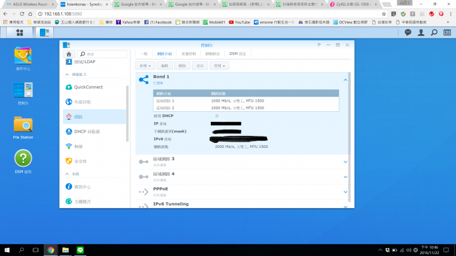Bookmark this page with star icon
The width and height of the screenshot is (456, 256).
click(x=384, y=14)
